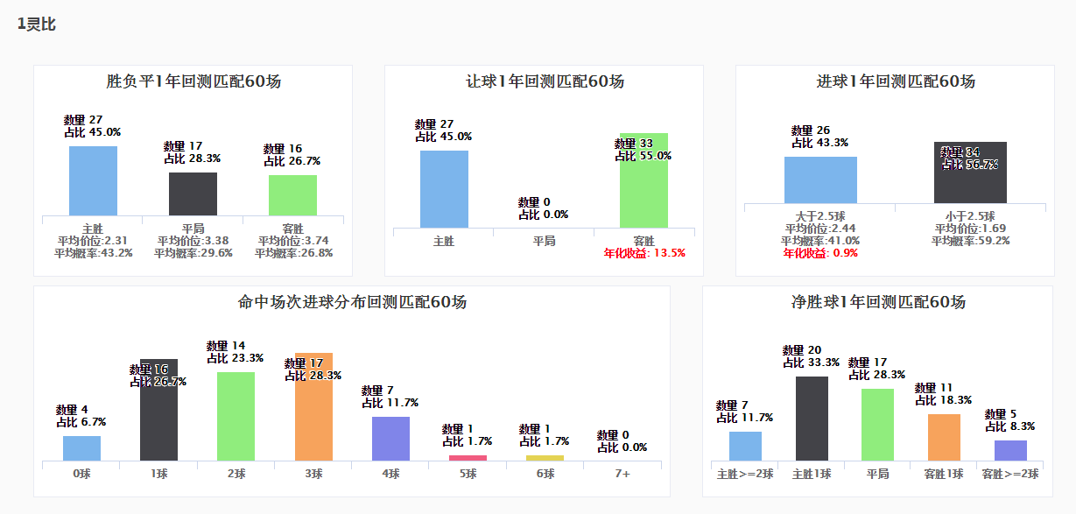The image size is (1076, 514).
Task: Click the 命中场次进球分布回测匹配60场 chart title
Action: (352, 302)
